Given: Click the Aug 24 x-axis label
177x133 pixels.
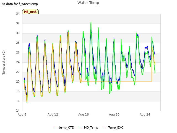Looking at the screenshot, I should (145, 114).
